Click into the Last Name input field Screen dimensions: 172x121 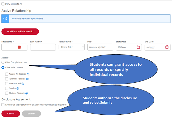click(x=43, y=47)
